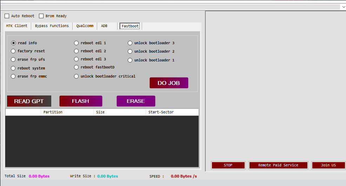
Task: Choose unlock bootloader 3 option
Action: point(130,43)
